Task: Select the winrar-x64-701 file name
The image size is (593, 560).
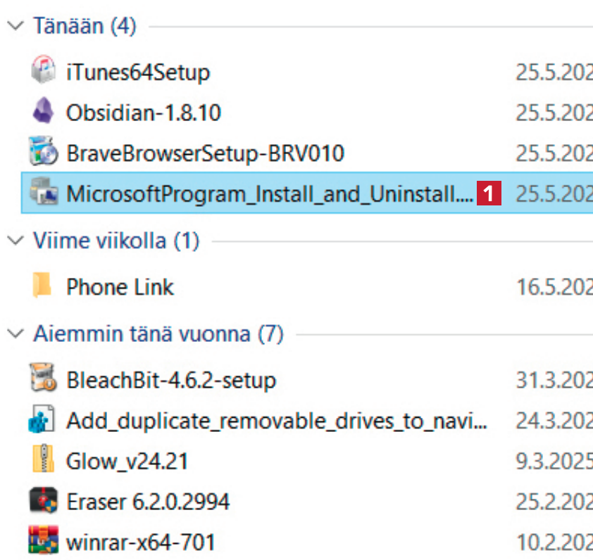Action: (x=140, y=542)
